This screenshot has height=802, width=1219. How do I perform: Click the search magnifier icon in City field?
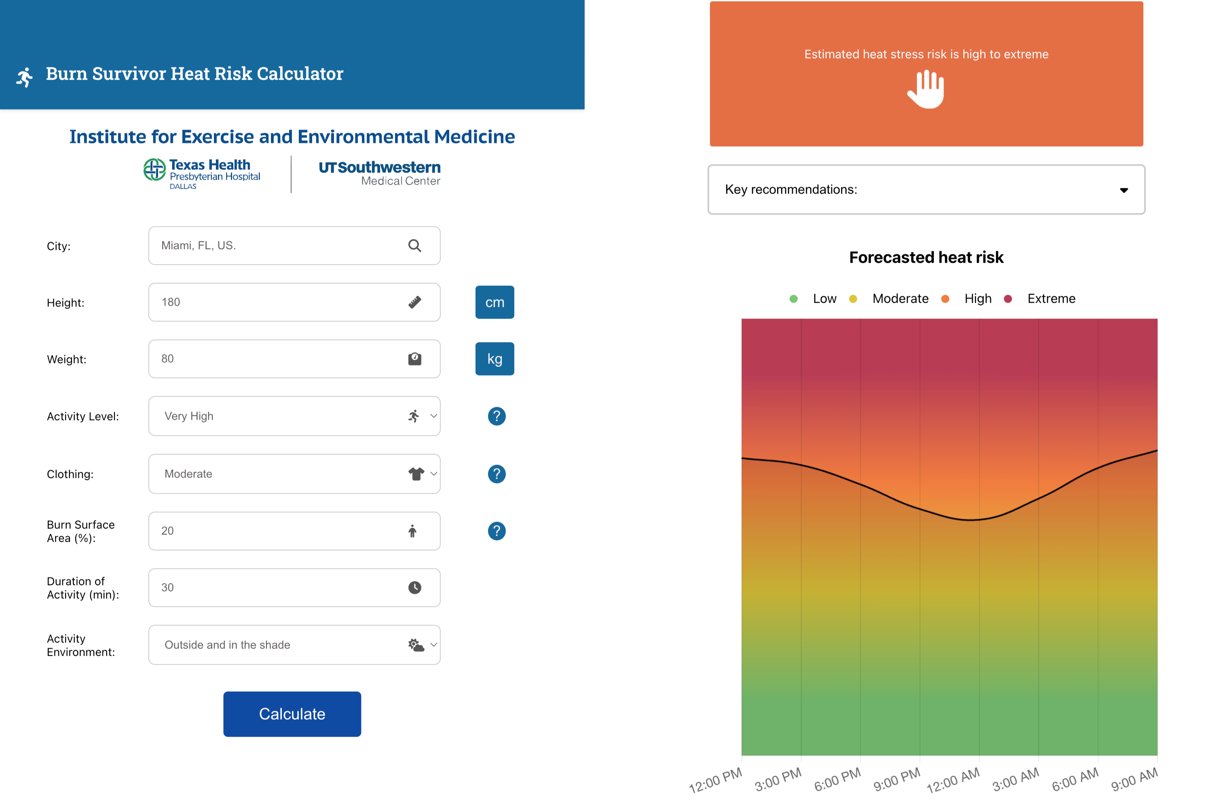pyautogui.click(x=415, y=246)
